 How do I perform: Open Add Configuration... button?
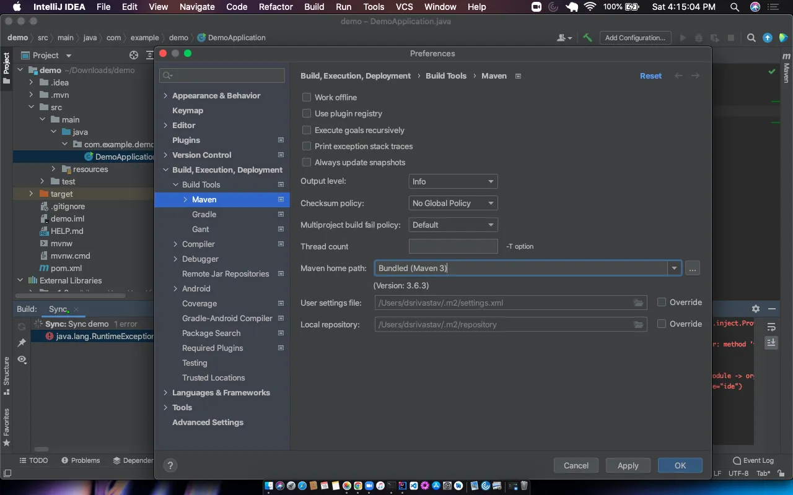(635, 38)
